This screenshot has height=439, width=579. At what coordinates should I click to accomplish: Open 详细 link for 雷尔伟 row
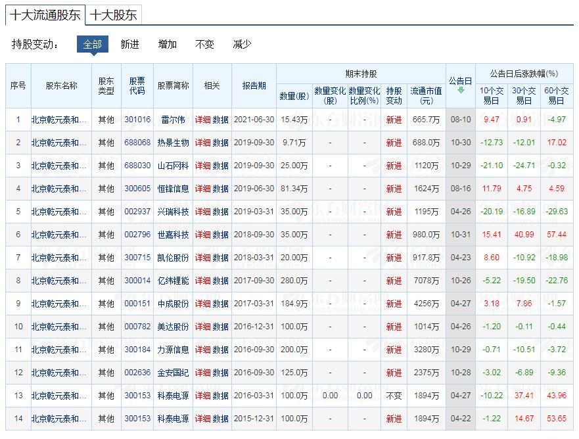[202, 120]
